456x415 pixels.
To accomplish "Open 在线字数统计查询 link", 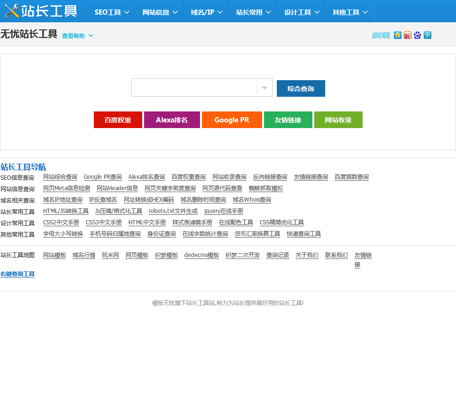I will pyautogui.click(x=205, y=234).
